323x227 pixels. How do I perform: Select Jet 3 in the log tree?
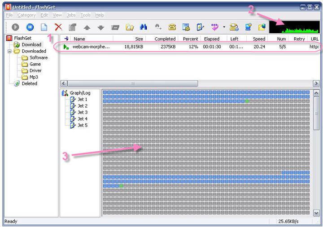pos(83,112)
